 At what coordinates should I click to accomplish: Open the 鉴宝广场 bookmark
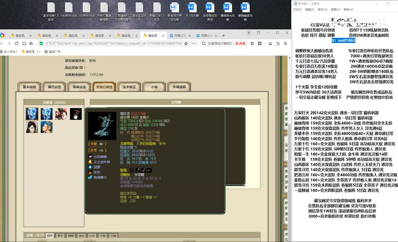53,52
